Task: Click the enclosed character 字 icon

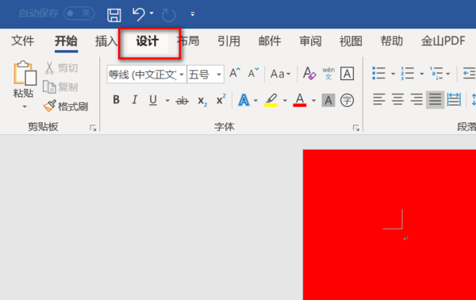Action: tap(347, 100)
